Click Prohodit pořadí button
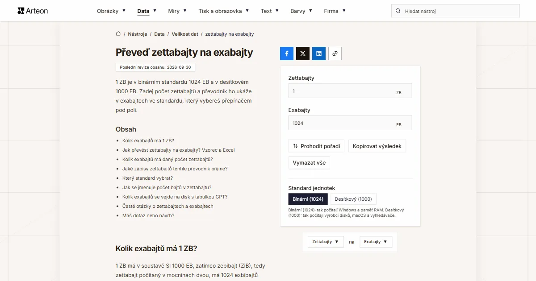536x281 pixels. (316, 146)
